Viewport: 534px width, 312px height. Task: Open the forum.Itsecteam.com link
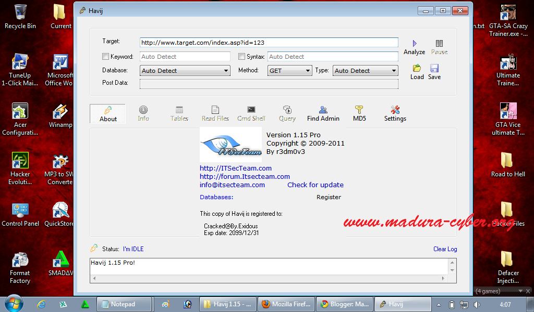pyautogui.click(x=245, y=176)
